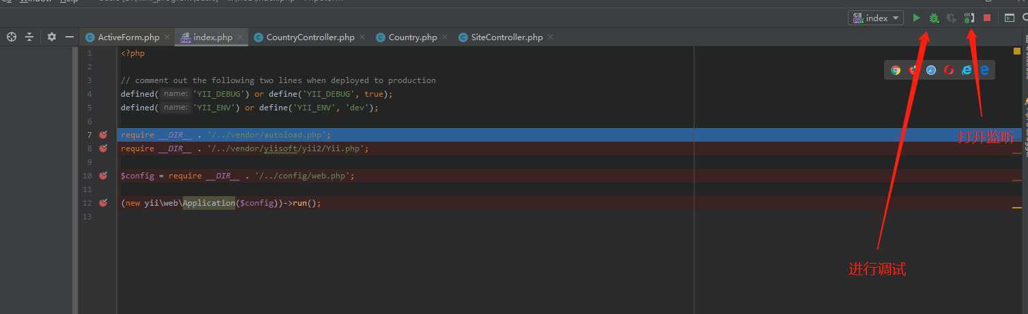This screenshot has height=314, width=1028.
Task: Click the '/../vendor/autoload.php' path string
Action: click(267, 135)
